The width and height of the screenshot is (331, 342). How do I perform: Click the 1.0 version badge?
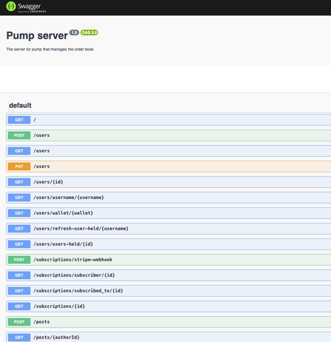tap(74, 32)
